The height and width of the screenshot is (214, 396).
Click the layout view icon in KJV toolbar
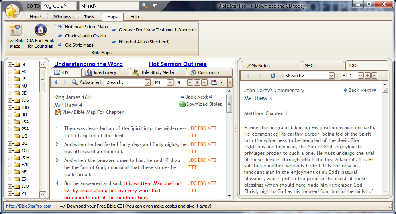tap(214, 82)
